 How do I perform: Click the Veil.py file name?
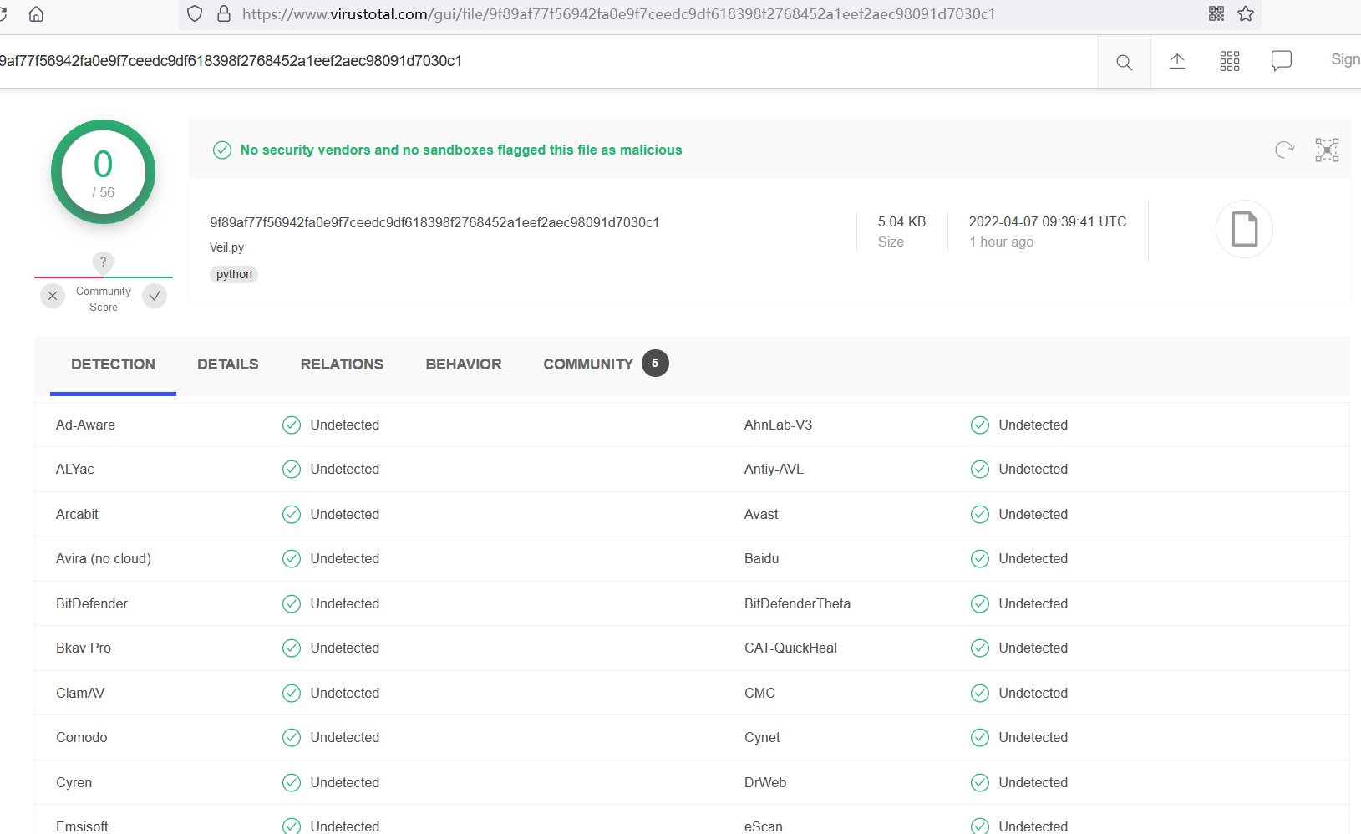226,247
